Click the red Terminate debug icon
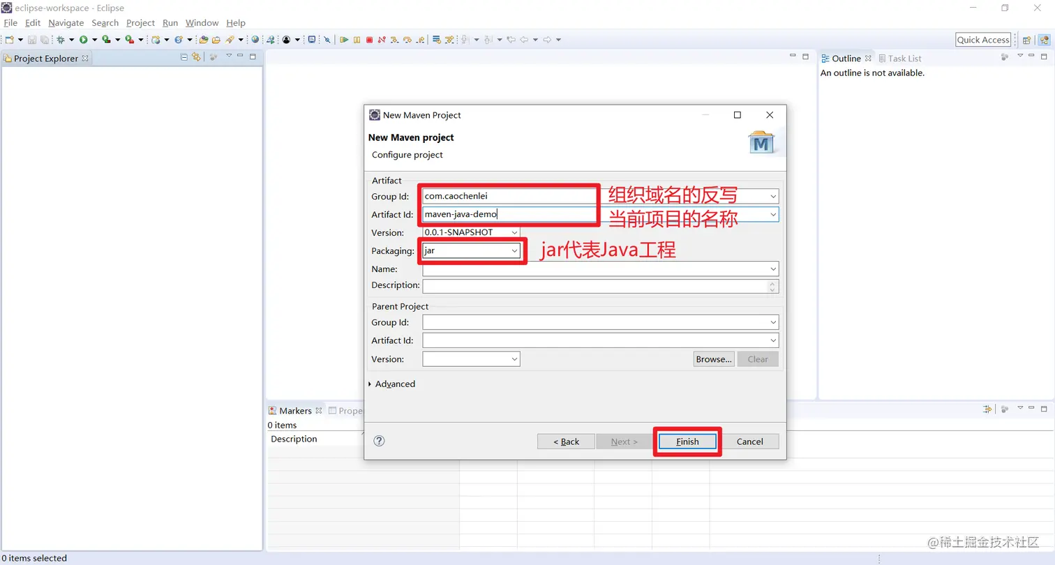Screen dimensions: 1055x565 coord(369,40)
